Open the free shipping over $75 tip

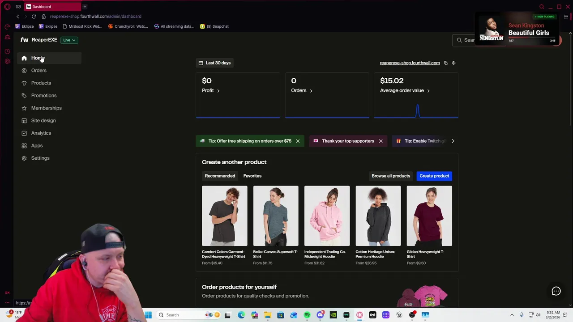(250, 141)
